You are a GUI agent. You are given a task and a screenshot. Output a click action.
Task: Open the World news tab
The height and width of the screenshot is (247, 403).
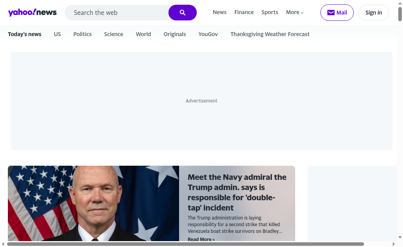pyautogui.click(x=143, y=34)
